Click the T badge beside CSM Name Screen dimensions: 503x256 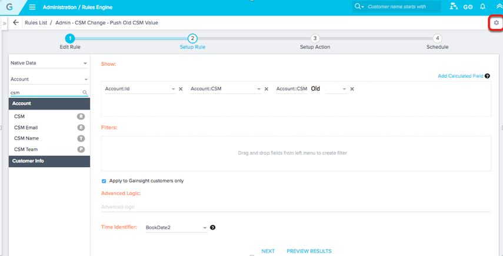[x=81, y=138]
